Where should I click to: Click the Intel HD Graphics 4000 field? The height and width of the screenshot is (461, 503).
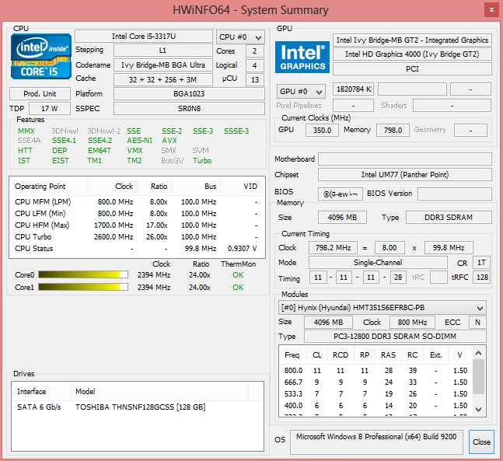coord(412,54)
